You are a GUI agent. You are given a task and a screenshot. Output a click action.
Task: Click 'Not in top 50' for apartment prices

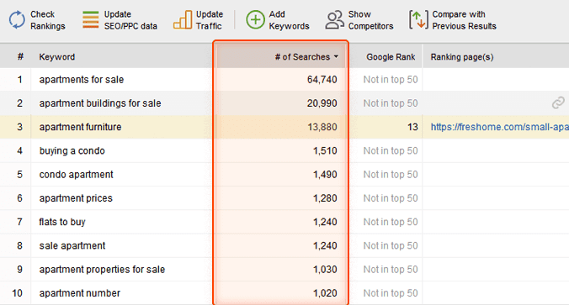point(391,198)
